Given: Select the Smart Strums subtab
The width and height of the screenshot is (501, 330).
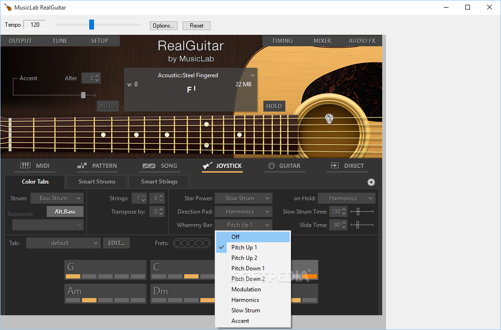Looking at the screenshot, I should (x=97, y=181).
